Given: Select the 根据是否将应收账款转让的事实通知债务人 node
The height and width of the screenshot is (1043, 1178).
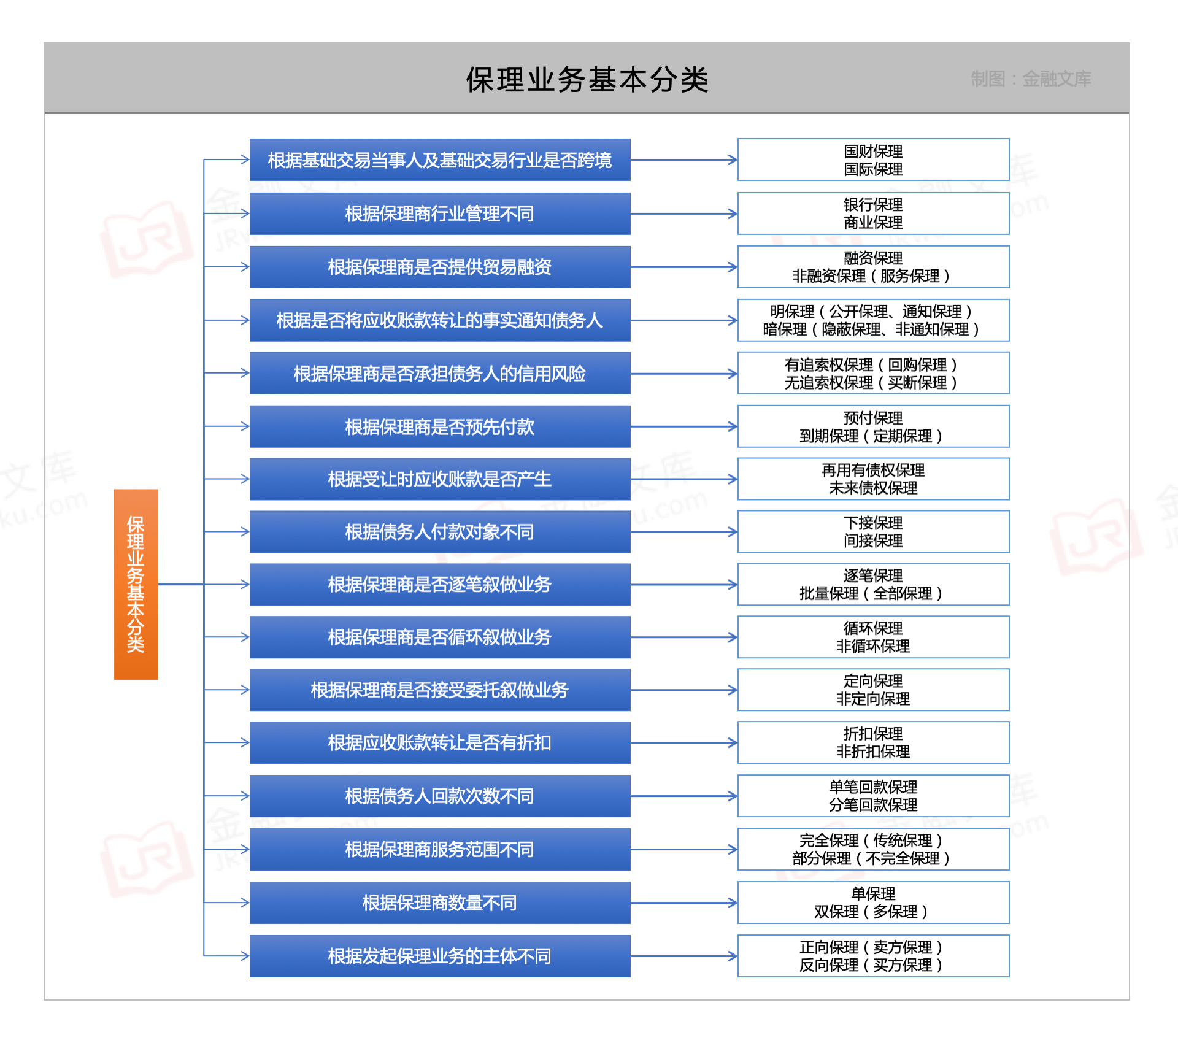Looking at the screenshot, I should [439, 320].
